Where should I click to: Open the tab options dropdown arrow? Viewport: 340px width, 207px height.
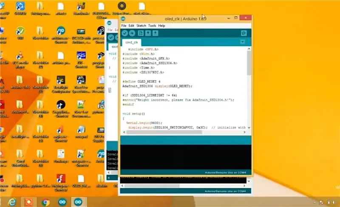(x=242, y=42)
